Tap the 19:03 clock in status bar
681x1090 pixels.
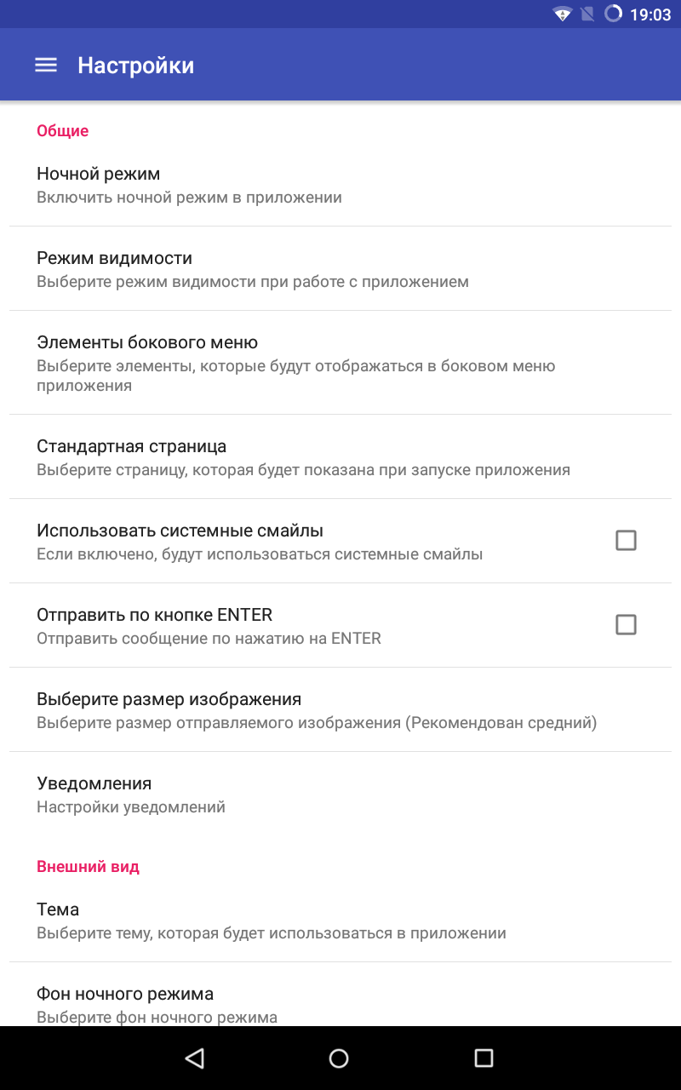pos(650,14)
